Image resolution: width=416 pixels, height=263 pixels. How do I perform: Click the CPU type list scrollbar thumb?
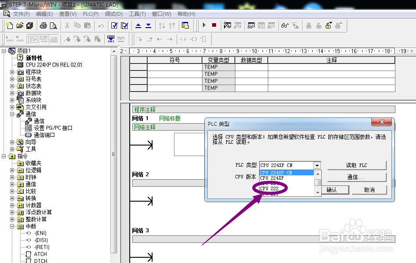[x=317, y=183]
